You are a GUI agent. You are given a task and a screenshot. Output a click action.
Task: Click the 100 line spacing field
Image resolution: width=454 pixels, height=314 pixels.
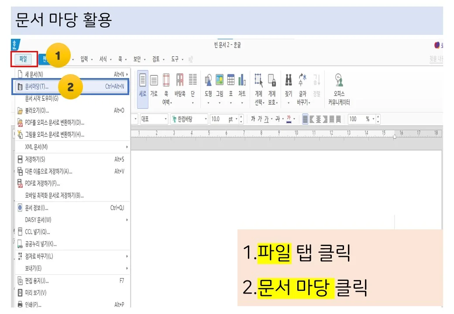coord(356,119)
